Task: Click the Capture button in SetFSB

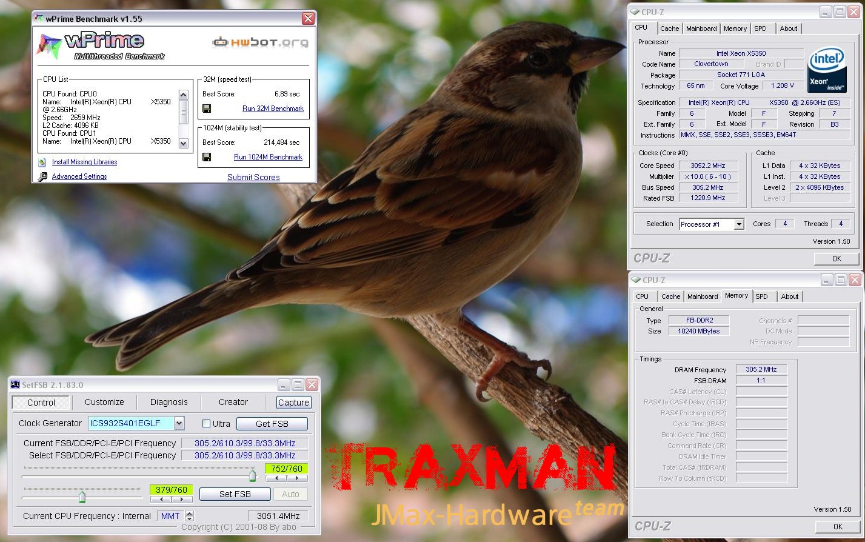Action: (294, 403)
